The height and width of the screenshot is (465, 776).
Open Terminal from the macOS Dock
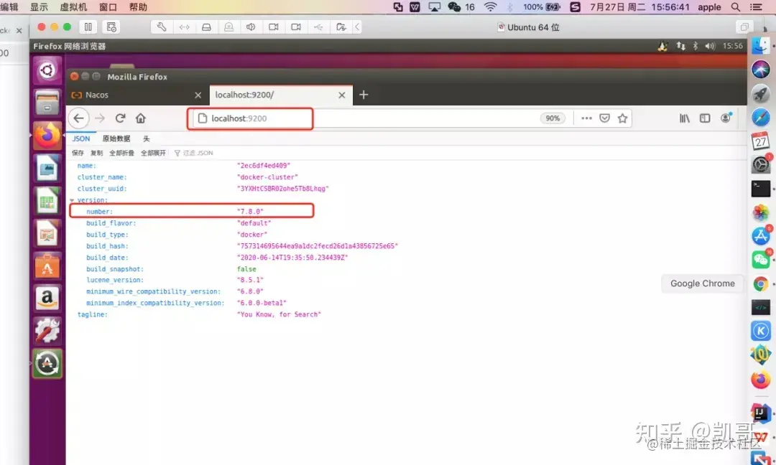761,189
